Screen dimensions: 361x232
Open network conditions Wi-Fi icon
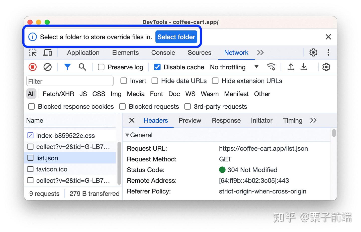point(271,67)
